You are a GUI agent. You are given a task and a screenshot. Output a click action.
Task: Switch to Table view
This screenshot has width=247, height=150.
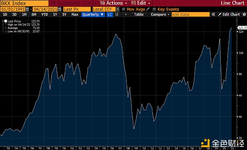tap(139, 15)
